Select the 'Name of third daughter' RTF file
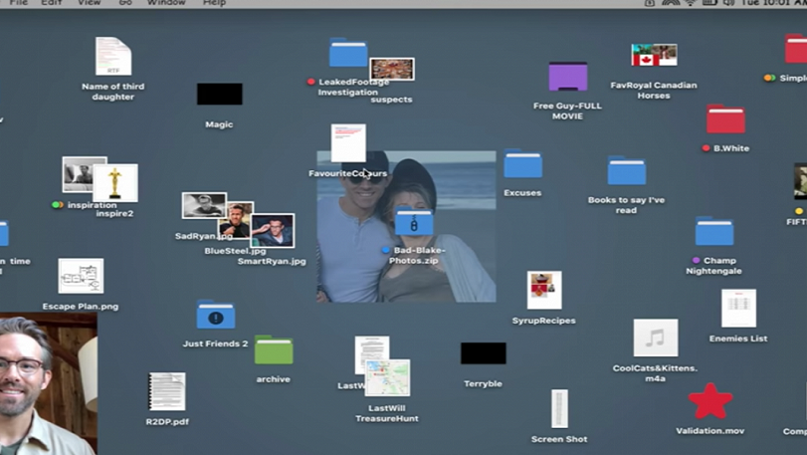The width and height of the screenshot is (807, 455). point(113,56)
